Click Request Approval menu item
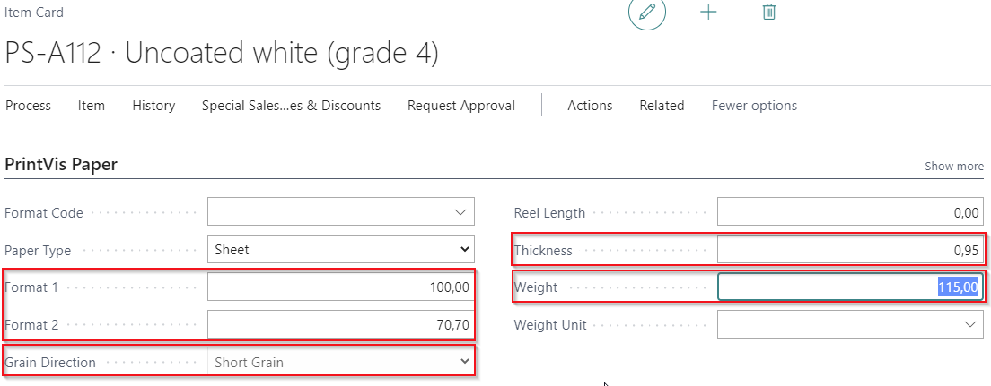 (x=461, y=106)
